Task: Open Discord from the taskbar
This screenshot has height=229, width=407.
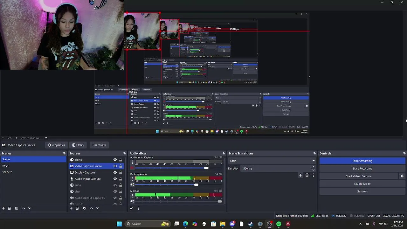Action: click(x=232, y=224)
